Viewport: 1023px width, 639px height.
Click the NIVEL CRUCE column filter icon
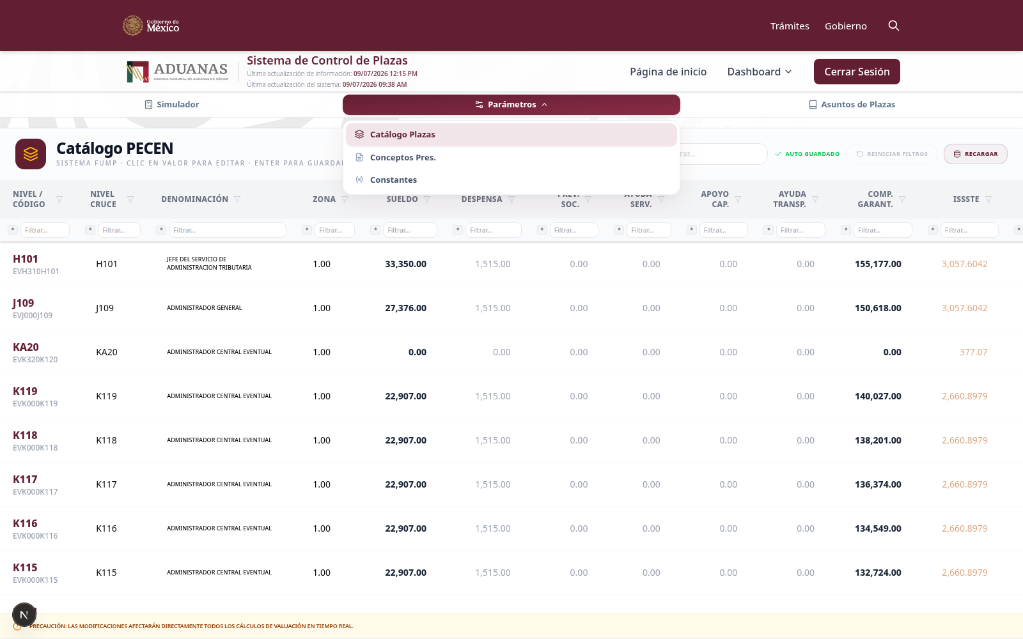tap(130, 199)
